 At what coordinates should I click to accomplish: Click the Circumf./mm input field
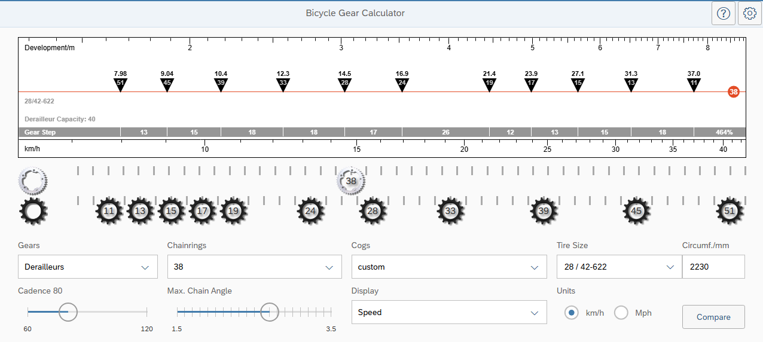point(713,267)
